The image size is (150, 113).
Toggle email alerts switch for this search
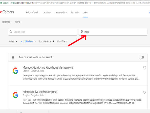coord(142,58)
